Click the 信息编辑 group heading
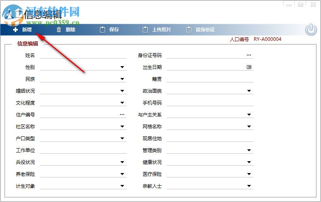This screenshot has height=202, width=321. pyautogui.click(x=28, y=44)
